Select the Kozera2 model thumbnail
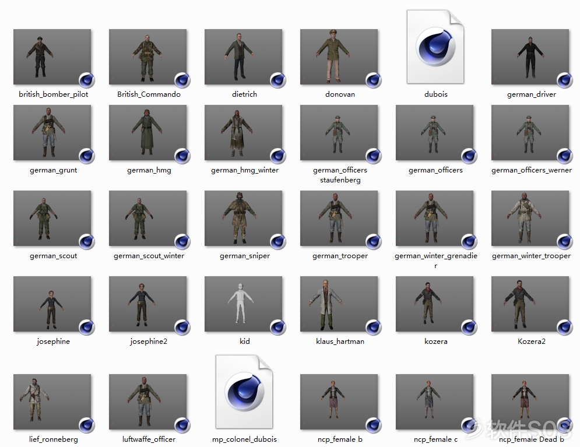The height and width of the screenshot is (447, 580). coord(530,304)
